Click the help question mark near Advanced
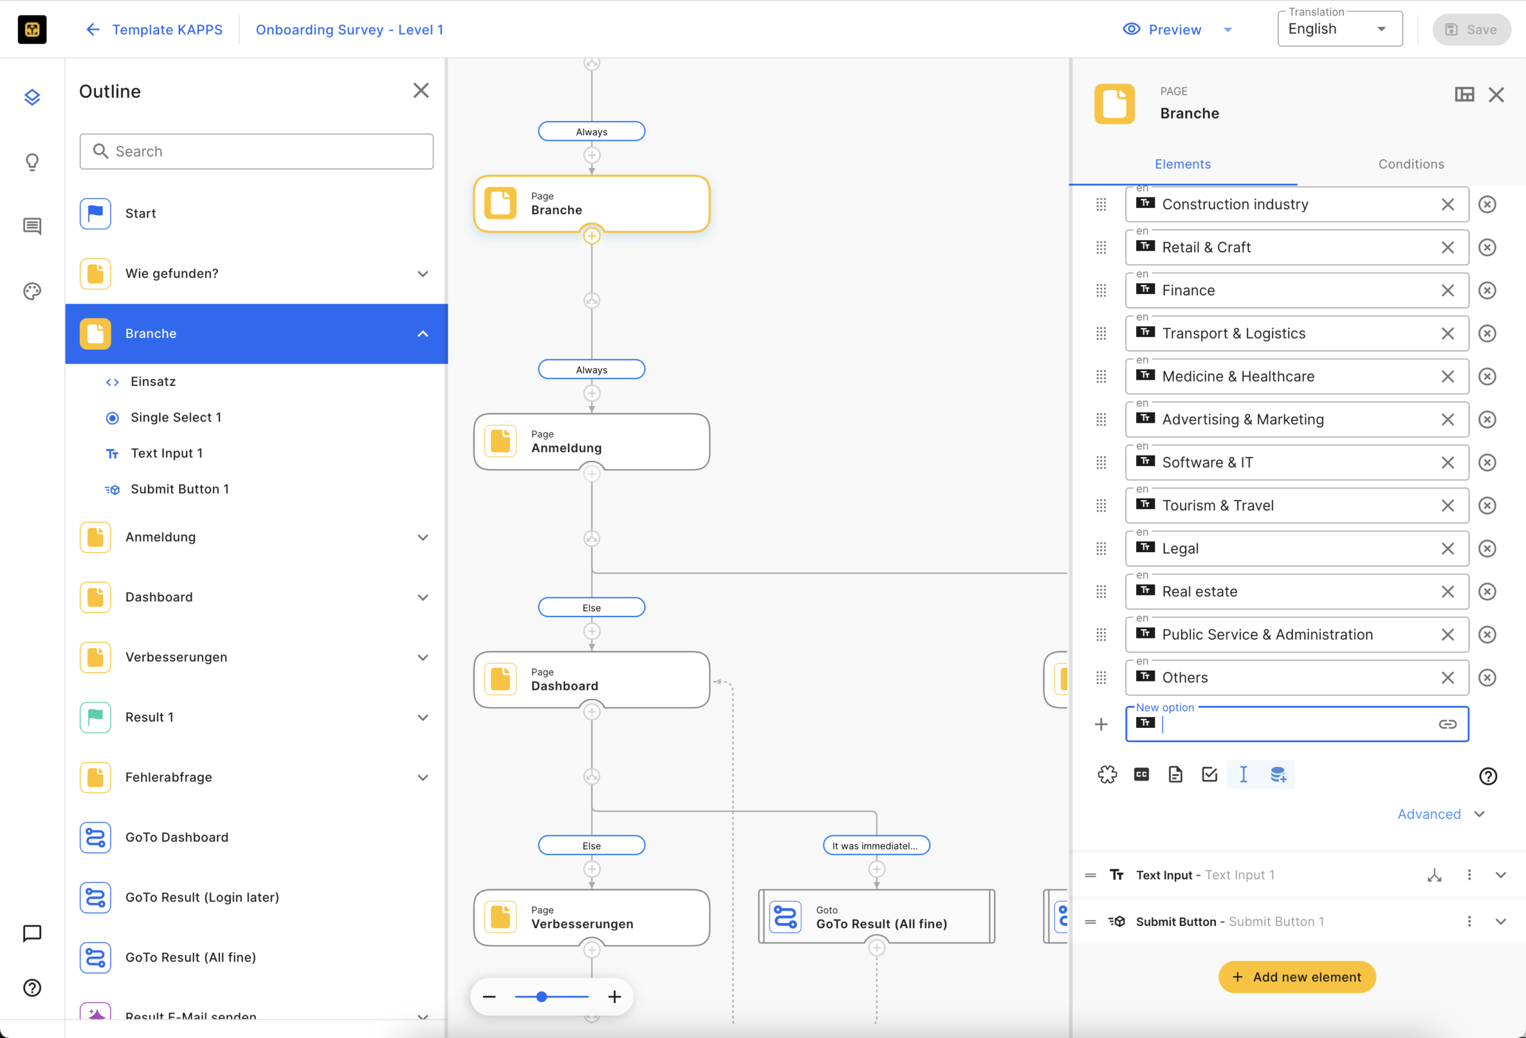Viewport: 1526px width, 1038px height. pyautogui.click(x=1487, y=776)
